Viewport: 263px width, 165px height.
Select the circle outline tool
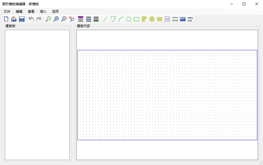point(129,19)
